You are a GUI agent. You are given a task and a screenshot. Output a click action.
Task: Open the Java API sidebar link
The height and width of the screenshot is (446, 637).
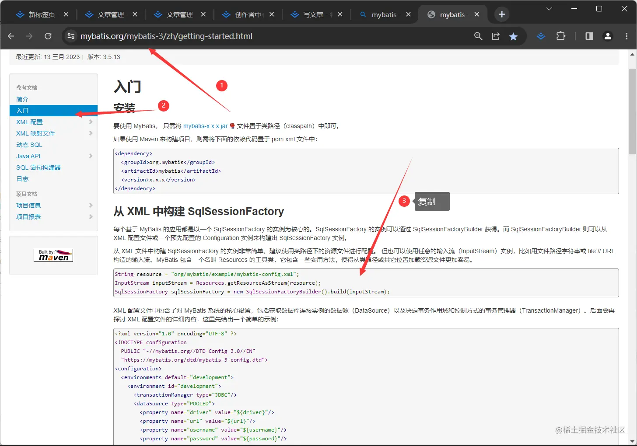coord(28,156)
